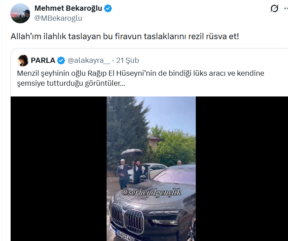Open quoted post text about Menzil şeyhinin
The height and width of the screenshot is (241, 288).
click(140, 78)
